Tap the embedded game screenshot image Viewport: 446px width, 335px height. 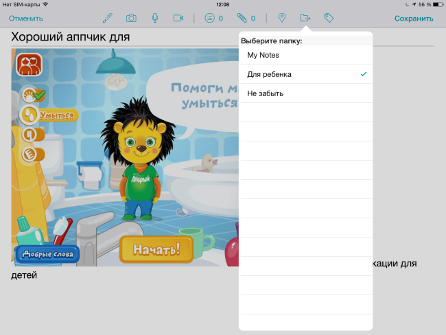tap(125, 157)
